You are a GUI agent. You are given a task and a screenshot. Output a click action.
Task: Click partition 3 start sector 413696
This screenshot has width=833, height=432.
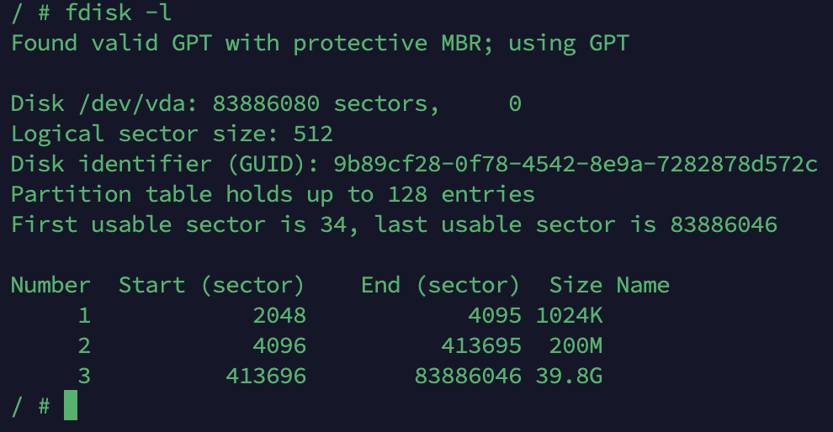pos(266,377)
